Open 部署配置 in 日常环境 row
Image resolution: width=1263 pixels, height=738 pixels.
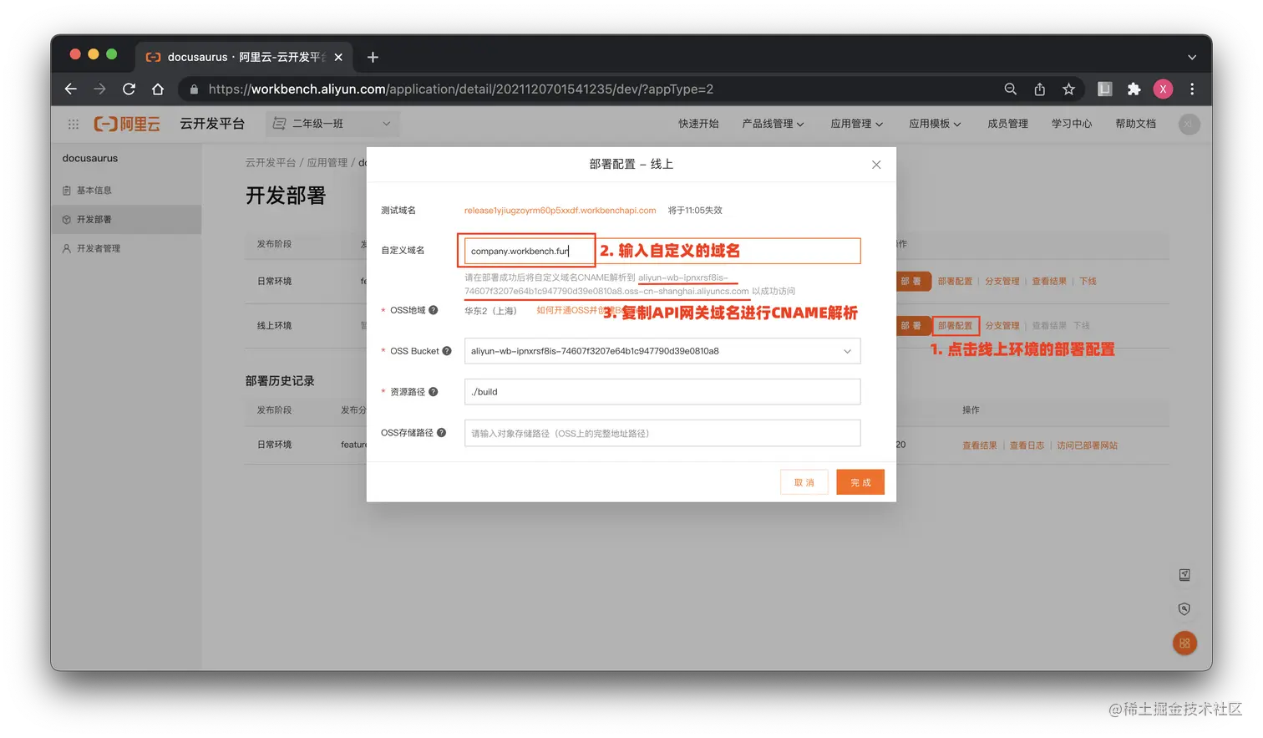click(955, 282)
